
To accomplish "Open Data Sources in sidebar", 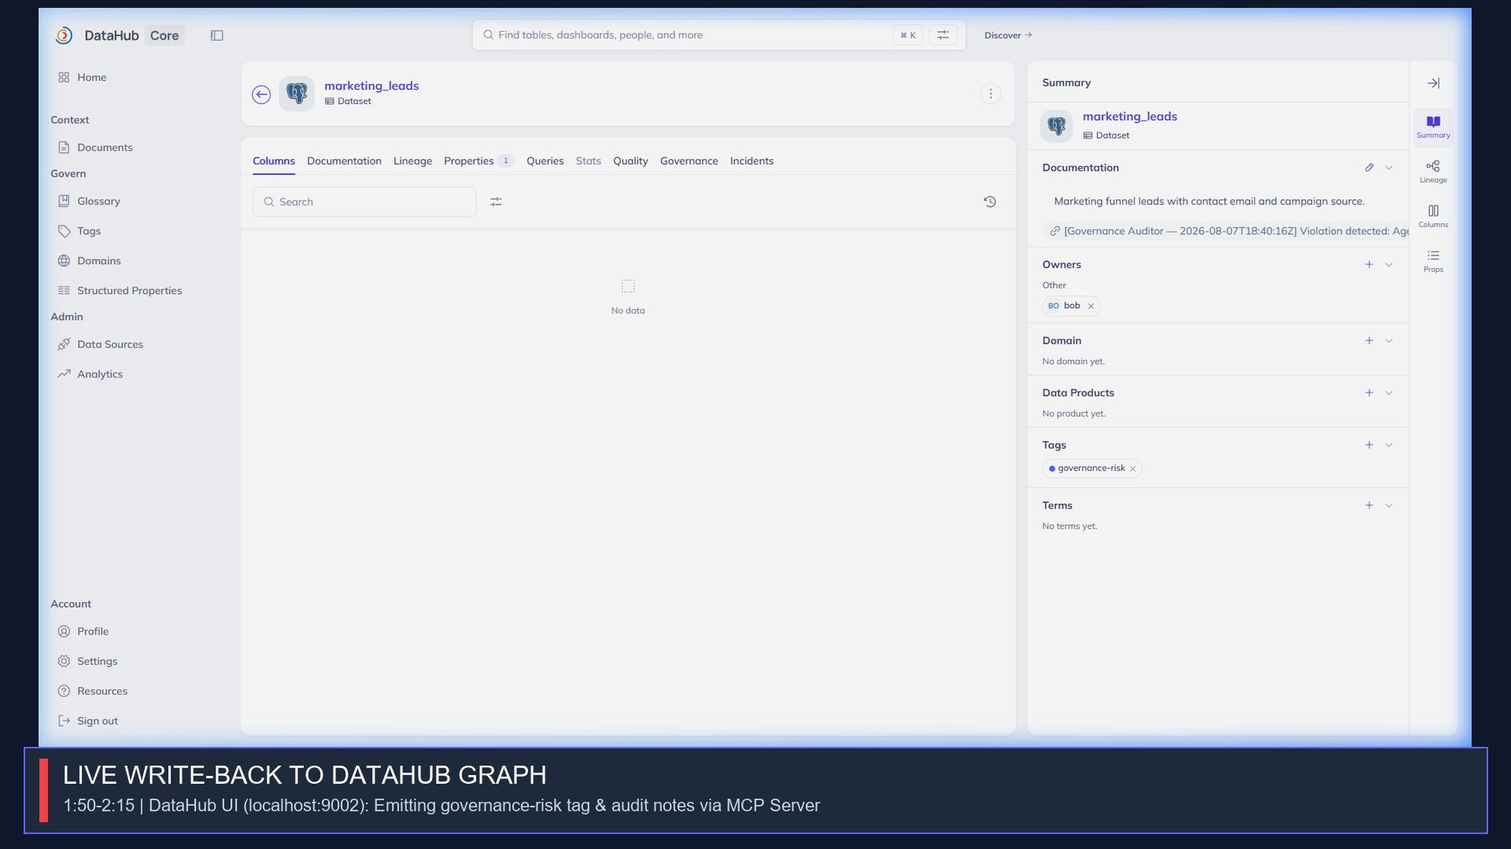I will click(x=101, y=344).
